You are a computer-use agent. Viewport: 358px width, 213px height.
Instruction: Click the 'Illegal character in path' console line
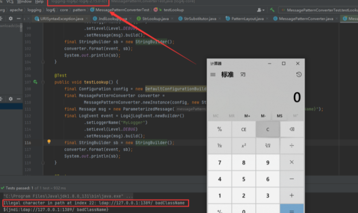click(94, 203)
